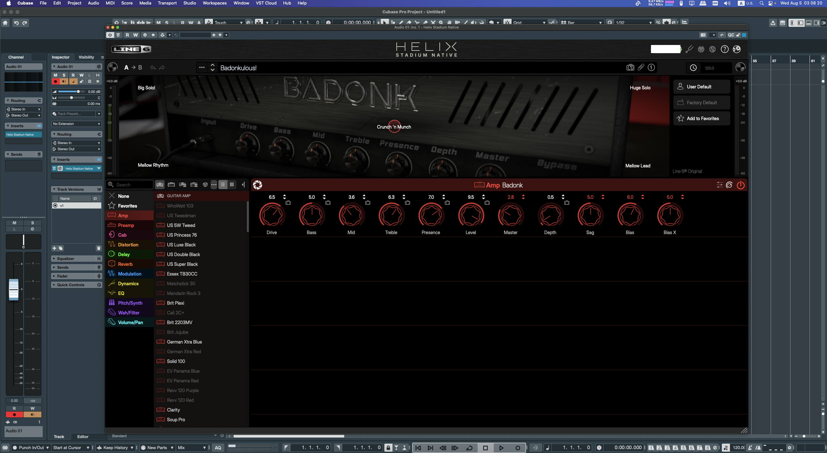Toggle Read automation in plugin header
827x453 pixels.
coord(127,35)
